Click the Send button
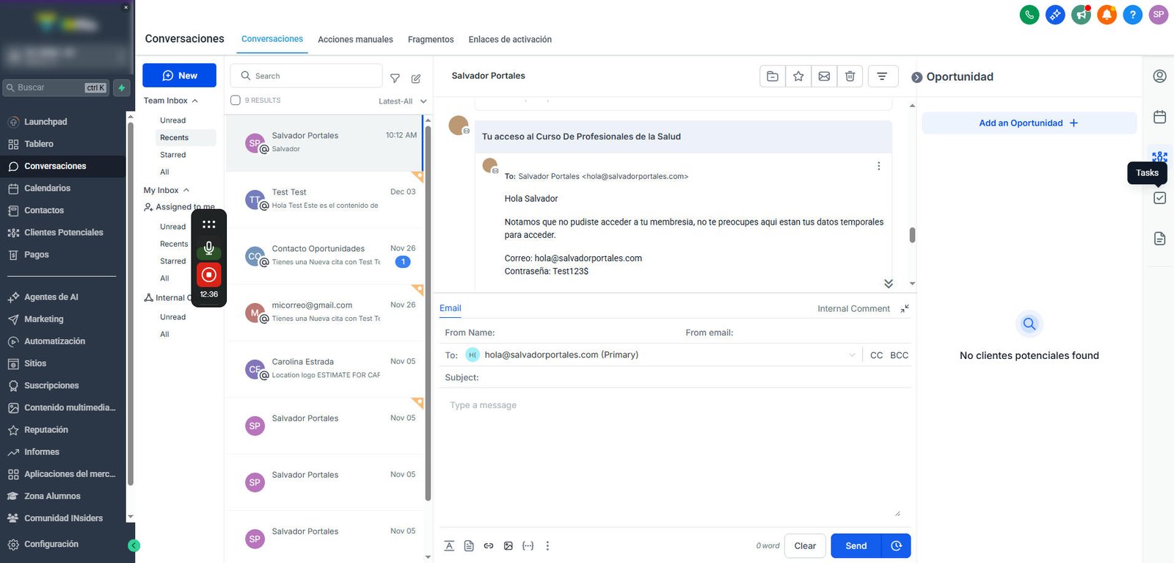This screenshot has width=1174, height=563. tap(856, 545)
